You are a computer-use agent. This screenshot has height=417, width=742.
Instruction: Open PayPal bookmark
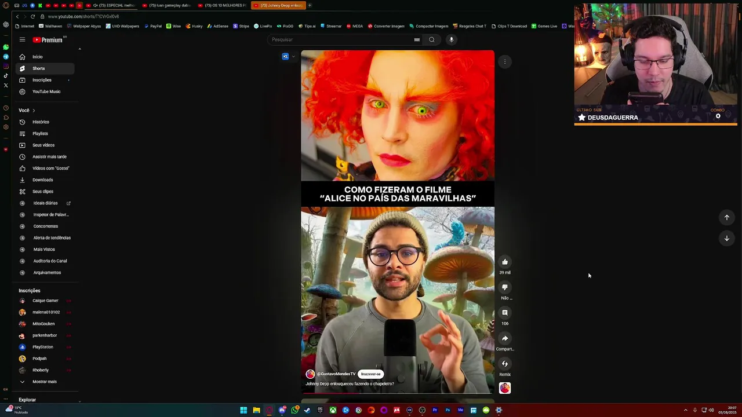tap(153, 26)
